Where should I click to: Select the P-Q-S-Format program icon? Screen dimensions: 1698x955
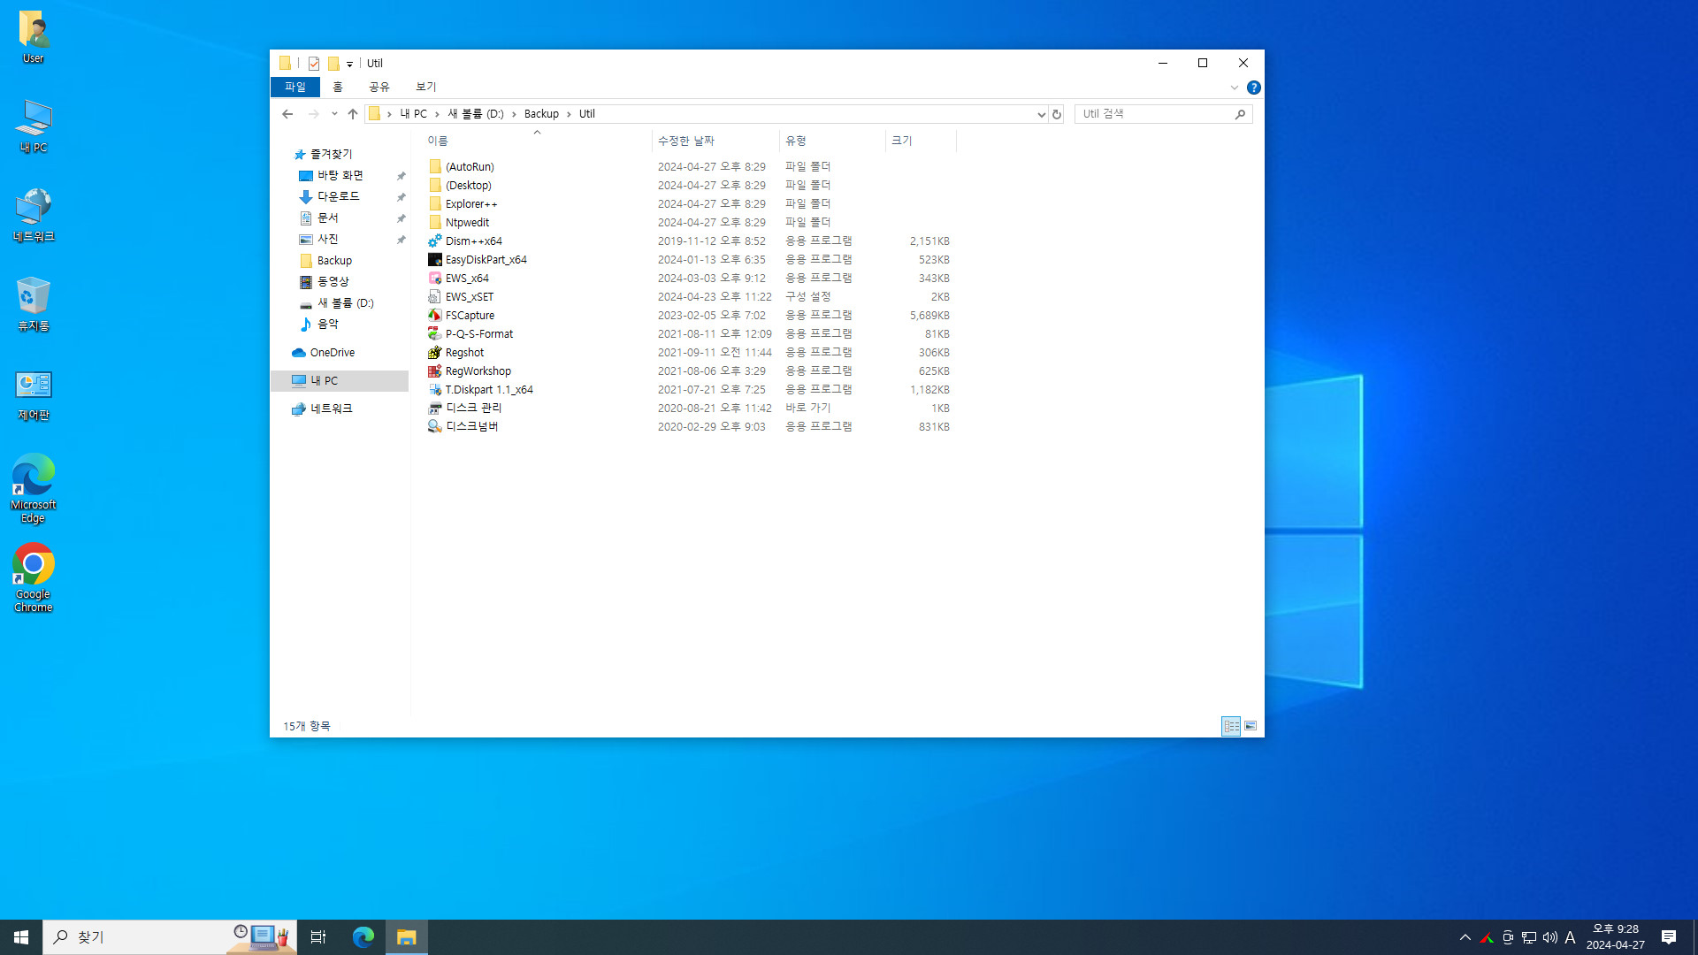coord(434,333)
